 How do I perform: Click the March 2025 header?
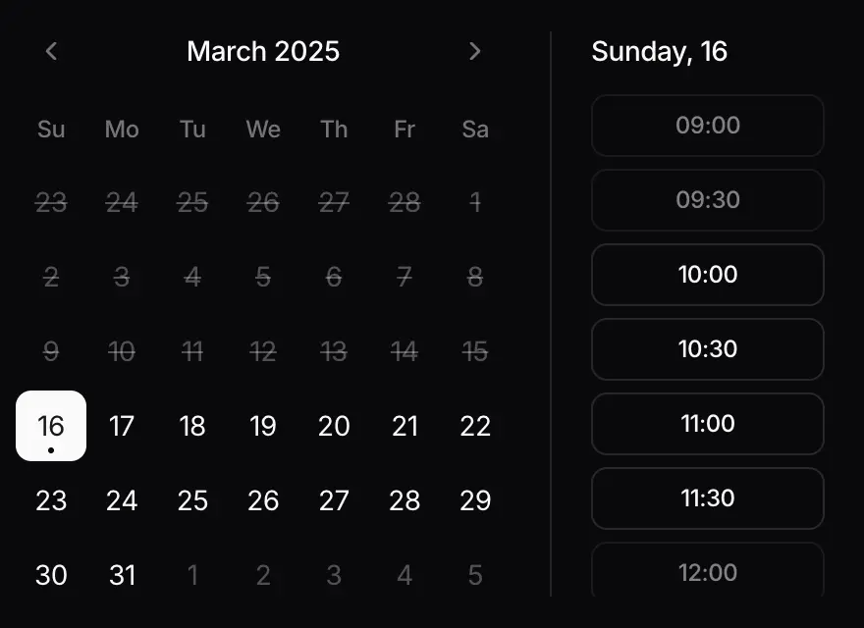click(x=262, y=51)
